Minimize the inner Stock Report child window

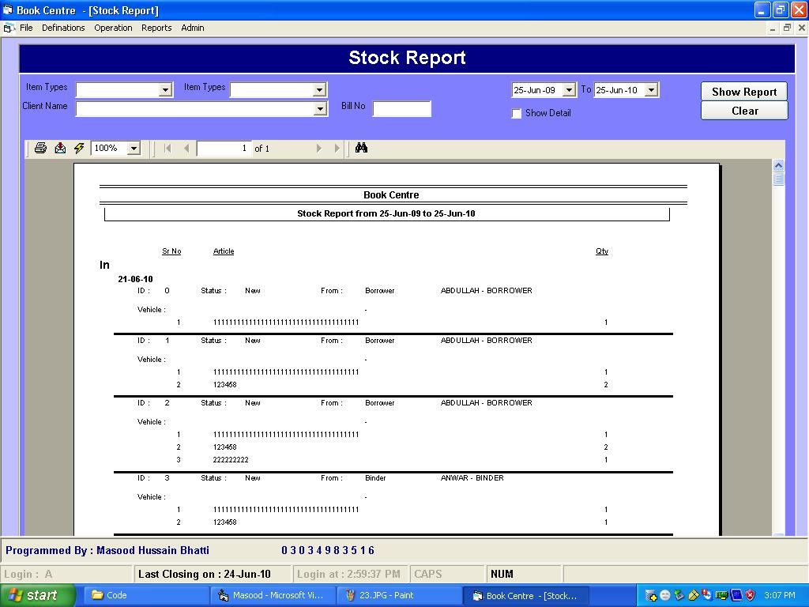coord(773,28)
